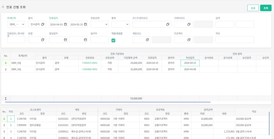The height and width of the screenshot is (139, 274).
Task: Open the 코스트센터코드 search popup icon
Action: (x=168, y=24)
